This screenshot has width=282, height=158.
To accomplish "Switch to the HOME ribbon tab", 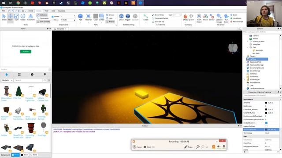I will click(x=30, y=11).
